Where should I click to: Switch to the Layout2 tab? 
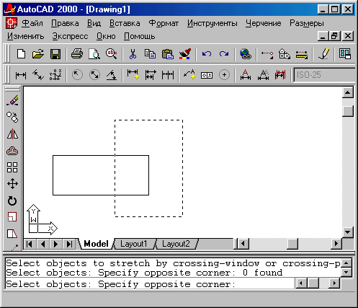click(x=176, y=244)
